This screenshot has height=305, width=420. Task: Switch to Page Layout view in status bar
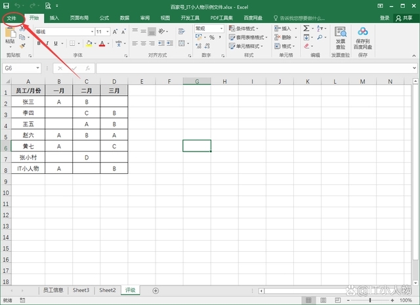pyautogui.click(x=323, y=300)
